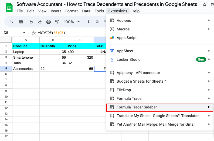This screenshot has height=141, width=214.
Task: Click the document title text
Action: pyautogui.click(x=107, y=4)
